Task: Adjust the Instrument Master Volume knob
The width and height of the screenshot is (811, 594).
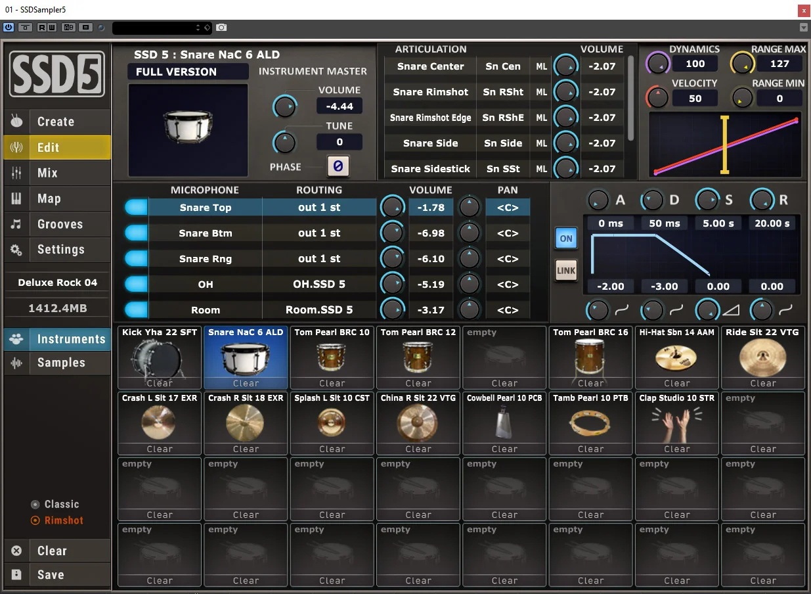Action: 284,106
